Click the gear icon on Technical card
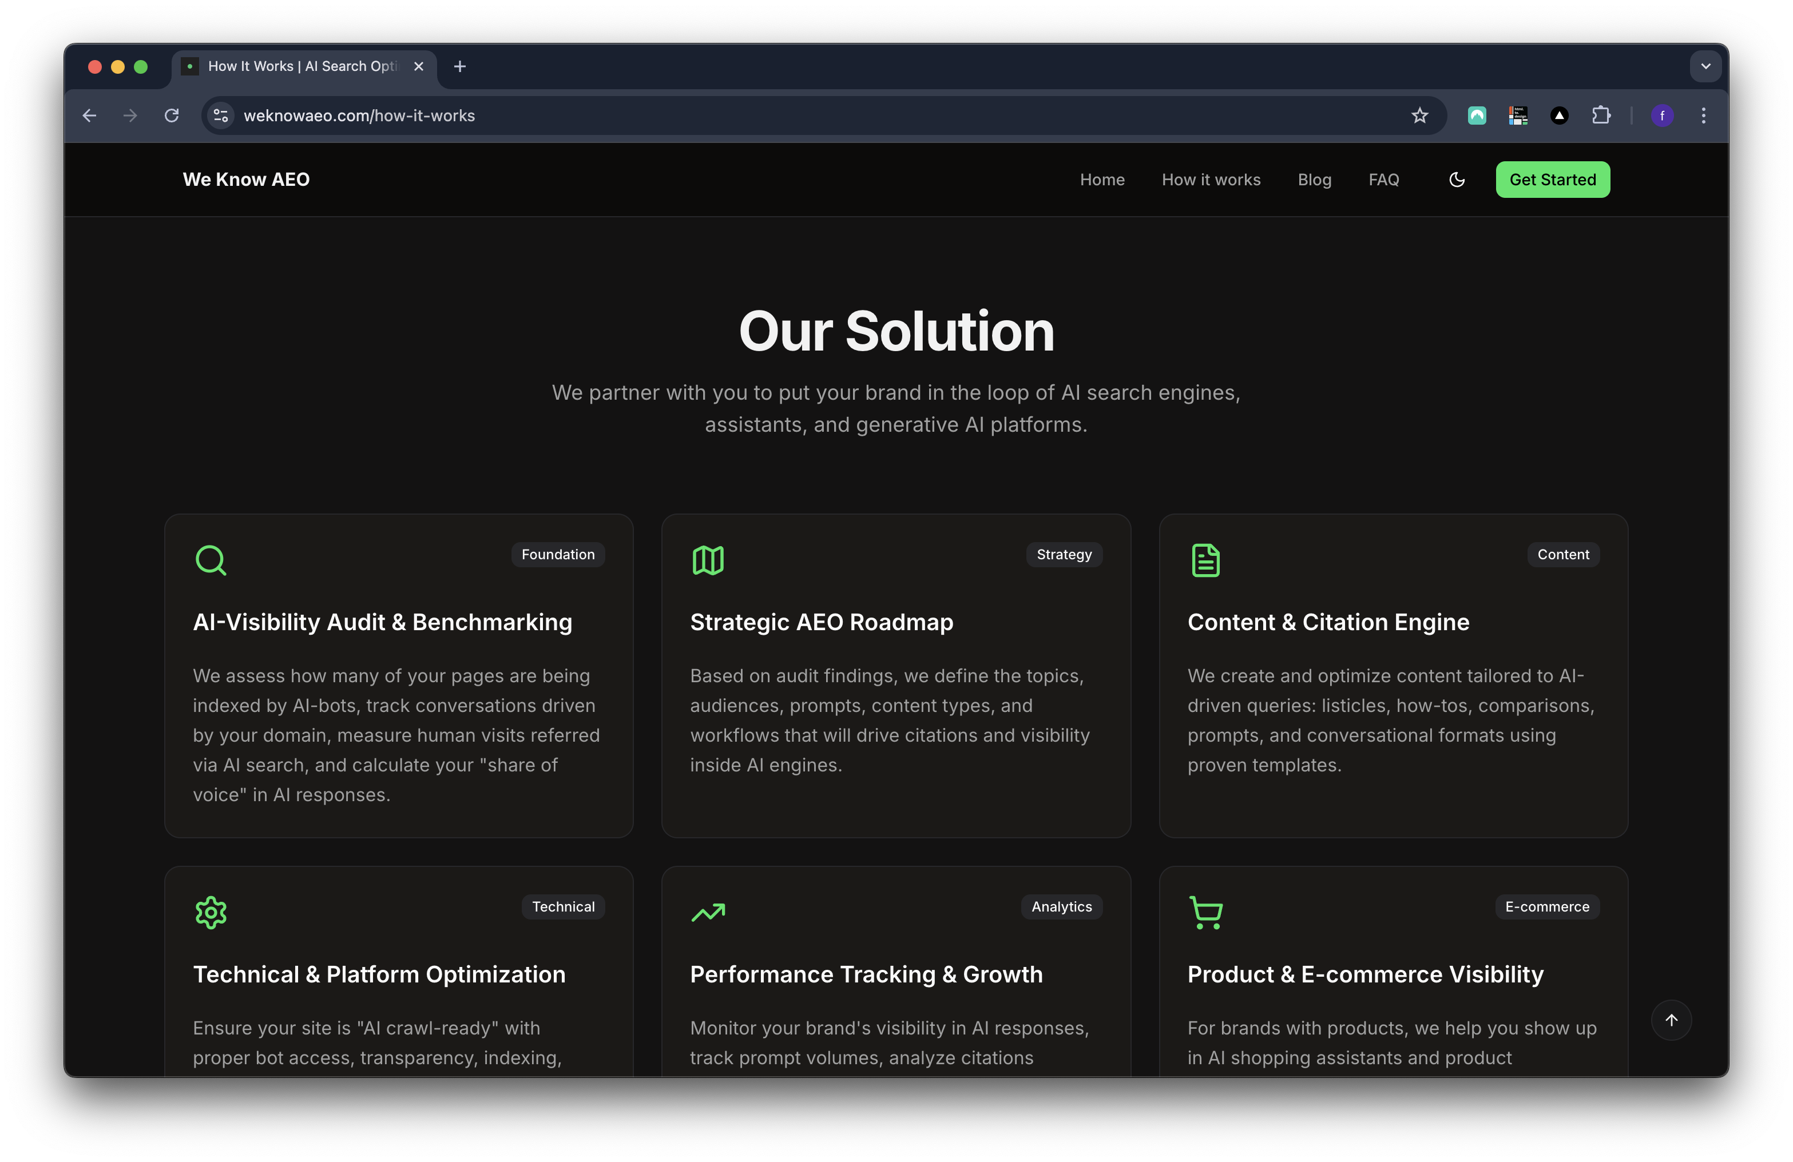The width and height of the screenshot is (1793, 1162). (210, 912)
